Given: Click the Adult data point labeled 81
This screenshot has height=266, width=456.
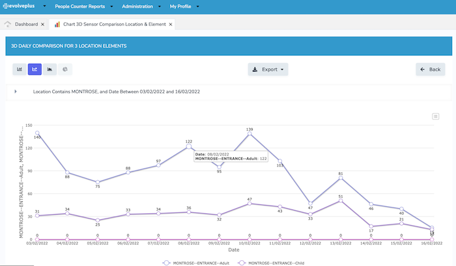Looking at the screenshot, I should [341, 178].
